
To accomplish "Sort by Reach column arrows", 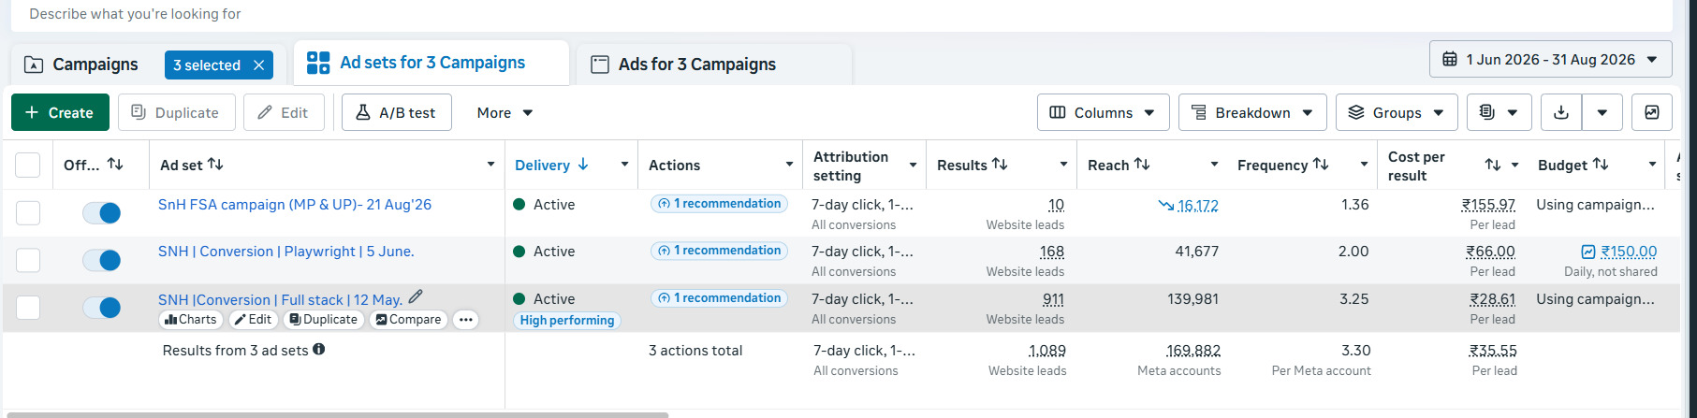I will coord(1142,164).
